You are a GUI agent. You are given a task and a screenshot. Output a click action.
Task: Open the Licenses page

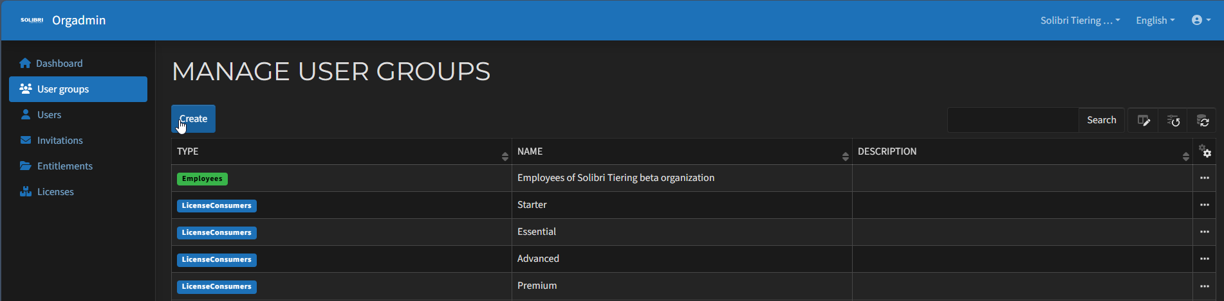(78, 192)
